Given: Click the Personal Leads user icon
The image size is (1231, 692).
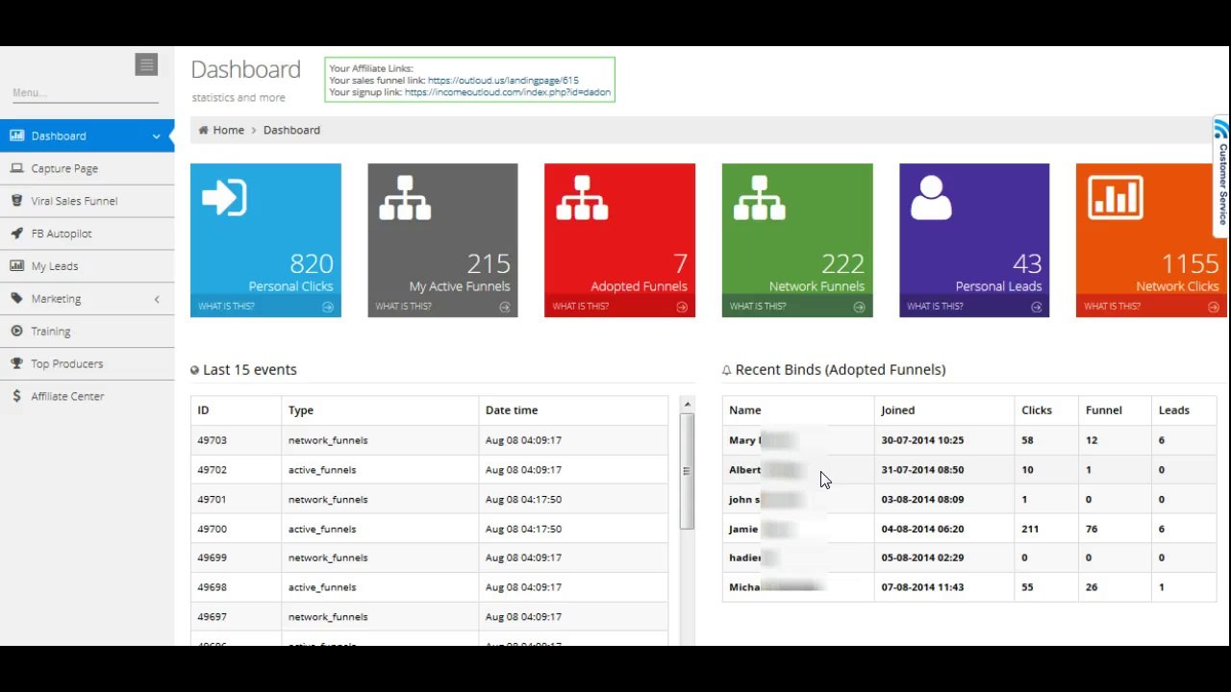Looking at the screenshot, I should [931, 198].
